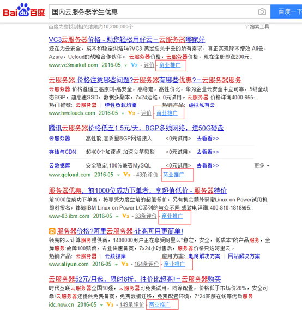Expand dropdown arrow after hwclouds 2016-05

click(x=123, y=113)
